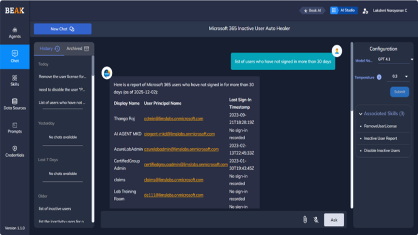
Task: Select the History tab
Action: click(50, 49)
